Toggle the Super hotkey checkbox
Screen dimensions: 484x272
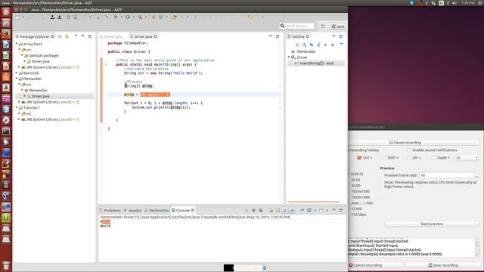tap(433, 158)
